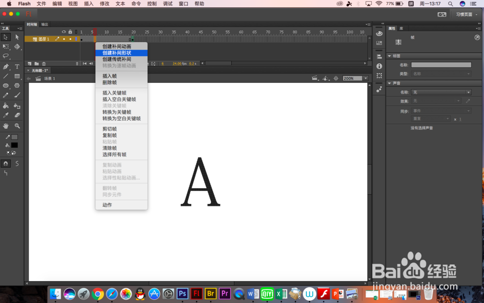484x303 pixels.
Task: Click the timeline horizontal scrollbar thumb
Action: [219, 64]
